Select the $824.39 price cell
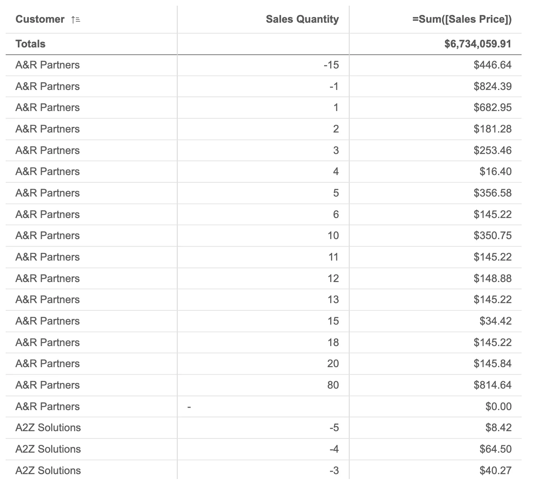 click(492, 86)
